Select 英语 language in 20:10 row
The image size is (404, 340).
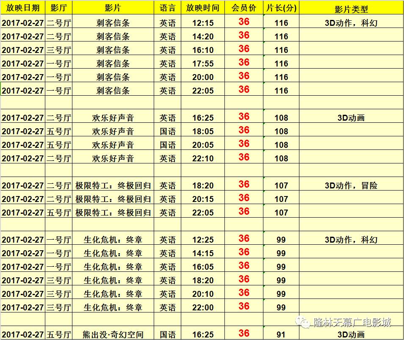pyautogui.click(x=167, y=293)
